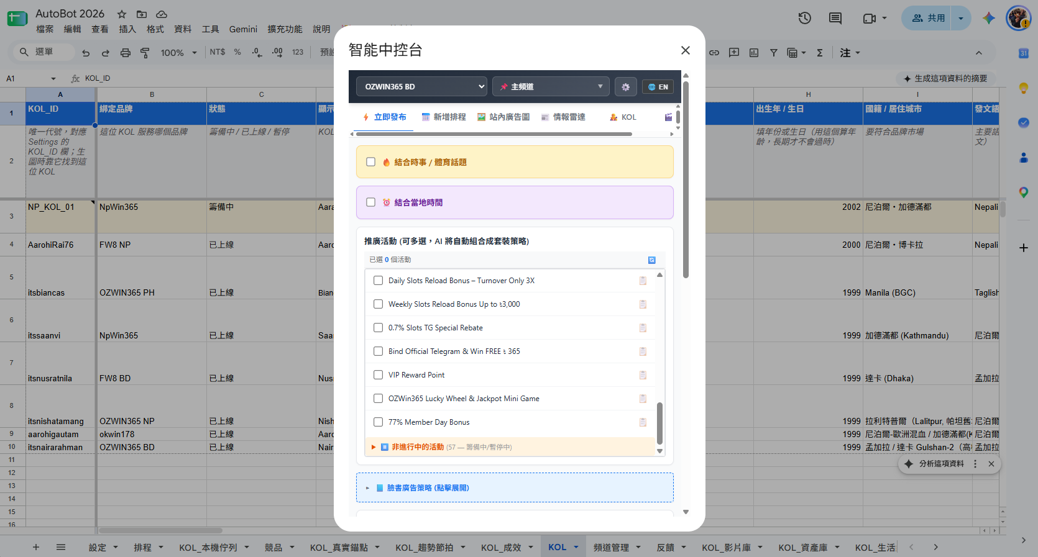
Task: Open the 擴充功能 menu
Action: coord(285,29)
